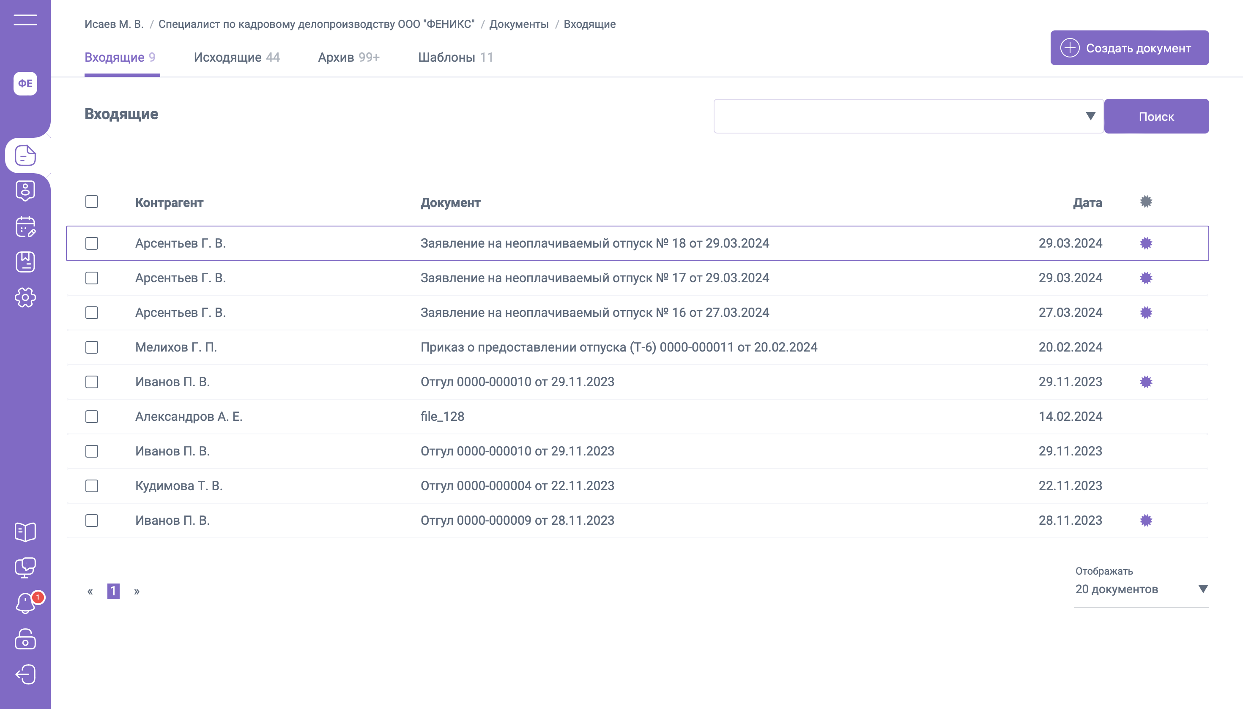Screen dimensions: 1243x709
Task: Switch to the Архив tab
Action: pos(348,57)
